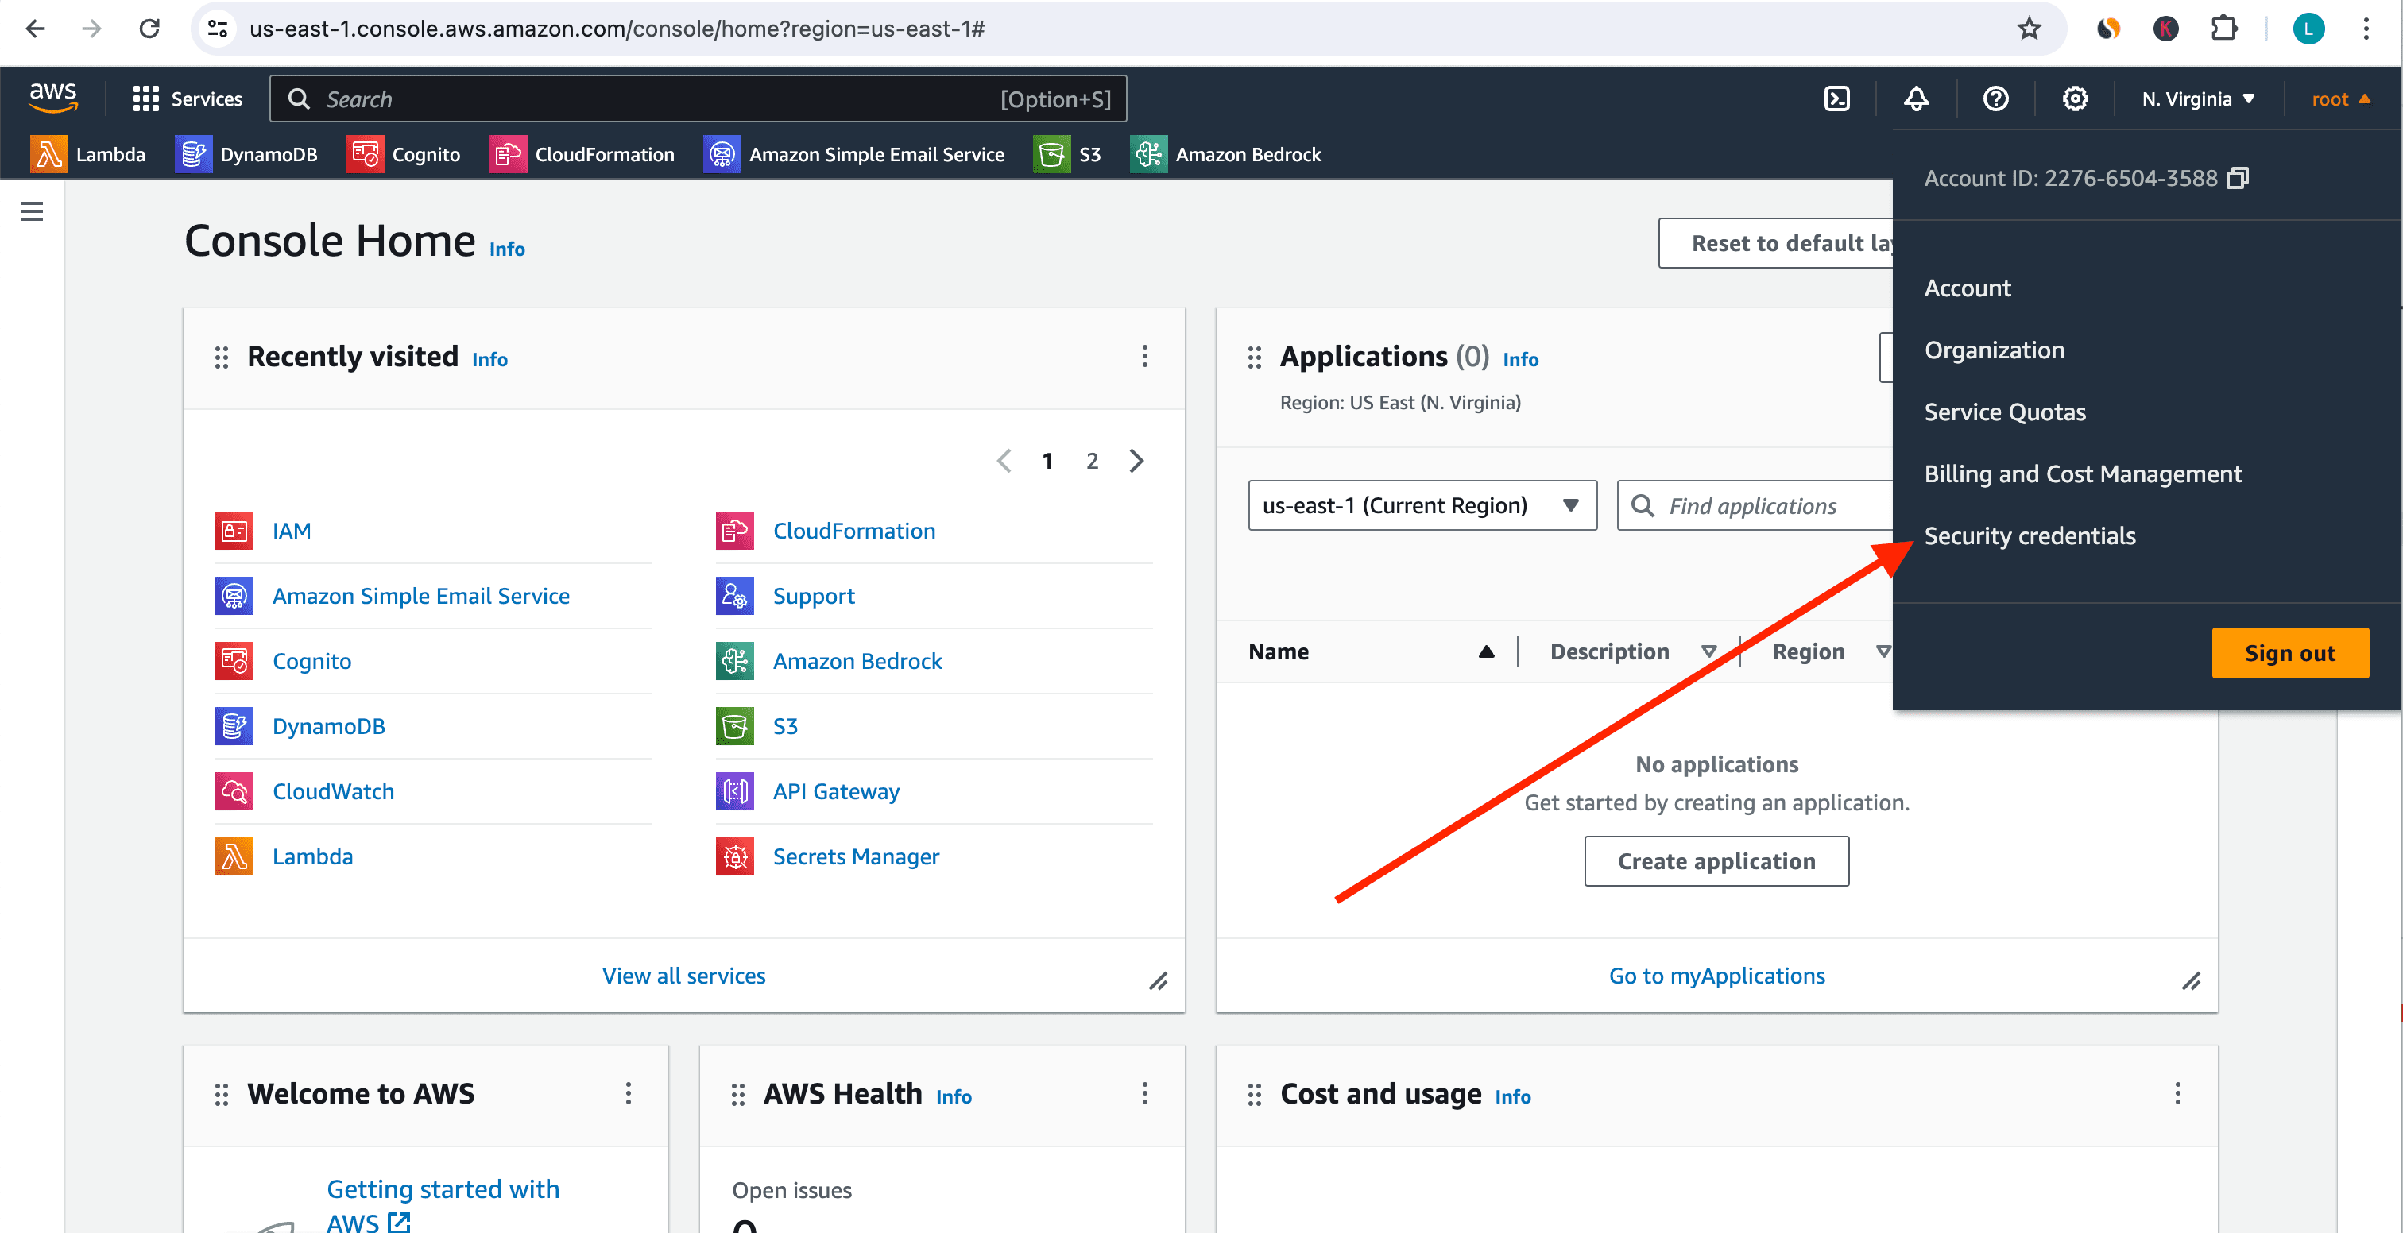Open the Info link beside Console Home
The height and width of the screenshot is (1233, 2403).
506,249
